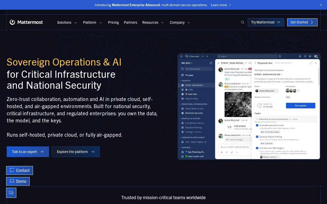Viewport: 327px width, 204px height.
Task: Click the checkmark reaction under James MacLeod's message
Action: [227, 79]
